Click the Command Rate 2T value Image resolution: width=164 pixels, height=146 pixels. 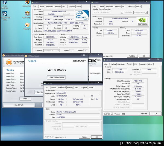pyautogui.click(x=138, y=99)
